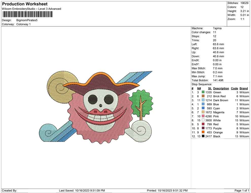The height and width of the screenshot is (193, 251).
Task: Click the Orange thread color swatch
Action: [x=203, y=132]
